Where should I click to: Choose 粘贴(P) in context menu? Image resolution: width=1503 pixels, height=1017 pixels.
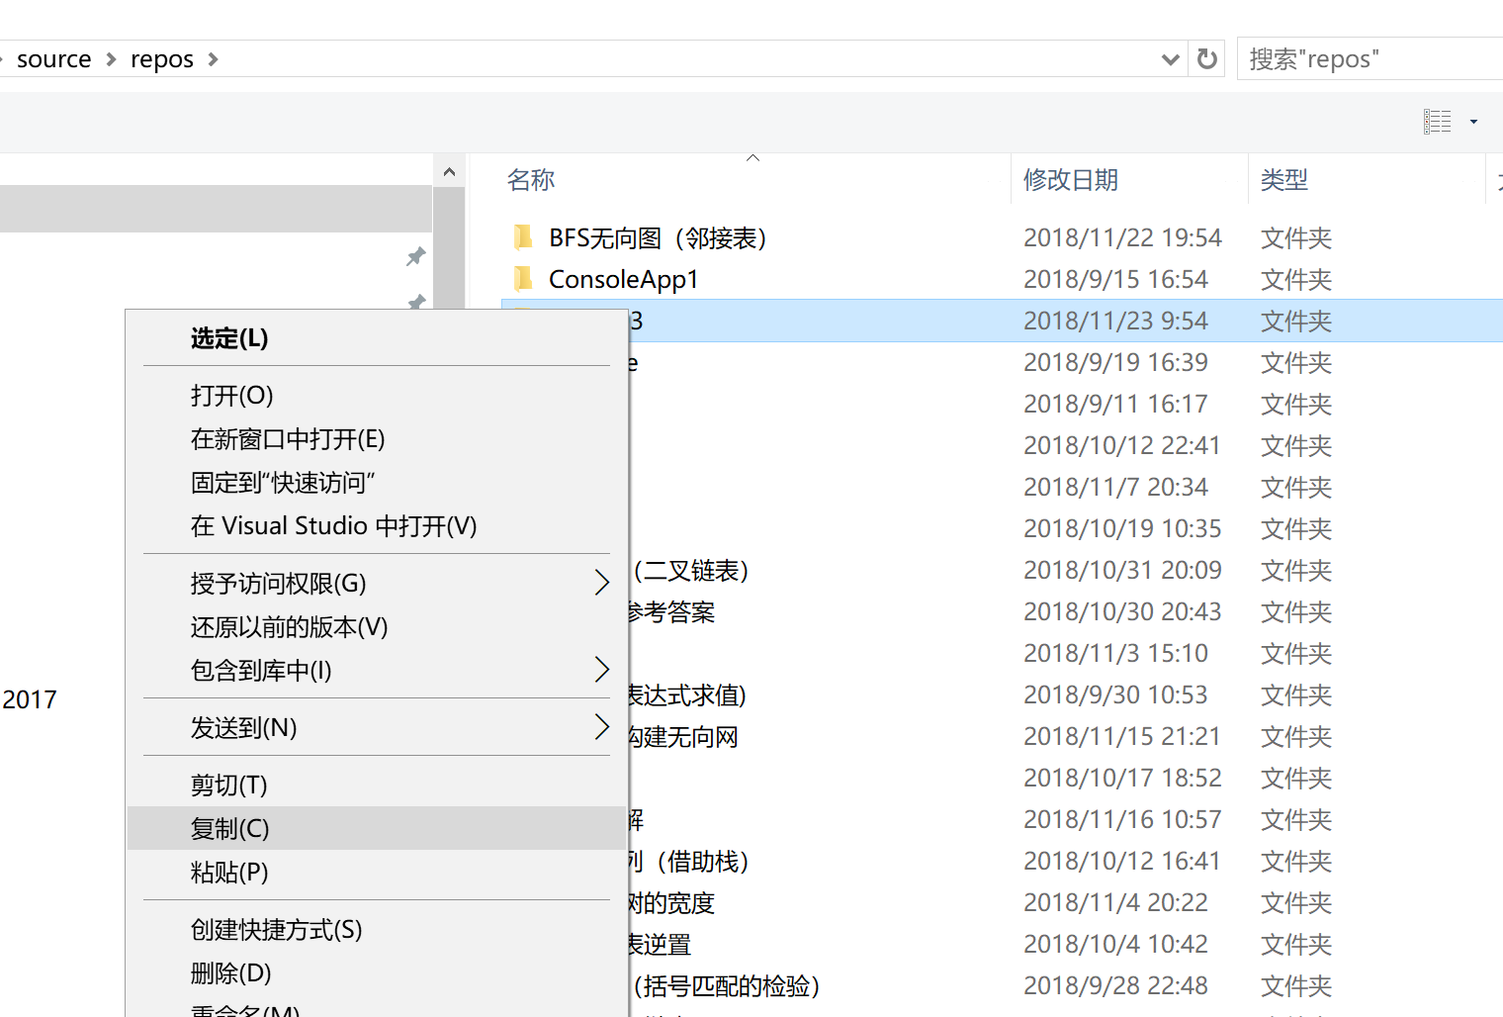pos(376,873)
